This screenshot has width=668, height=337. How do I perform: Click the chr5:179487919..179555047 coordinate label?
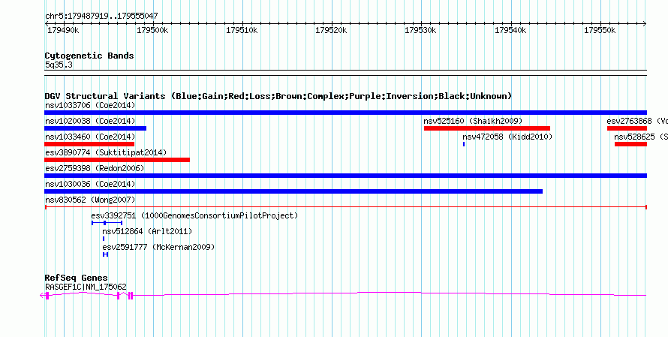101,17
